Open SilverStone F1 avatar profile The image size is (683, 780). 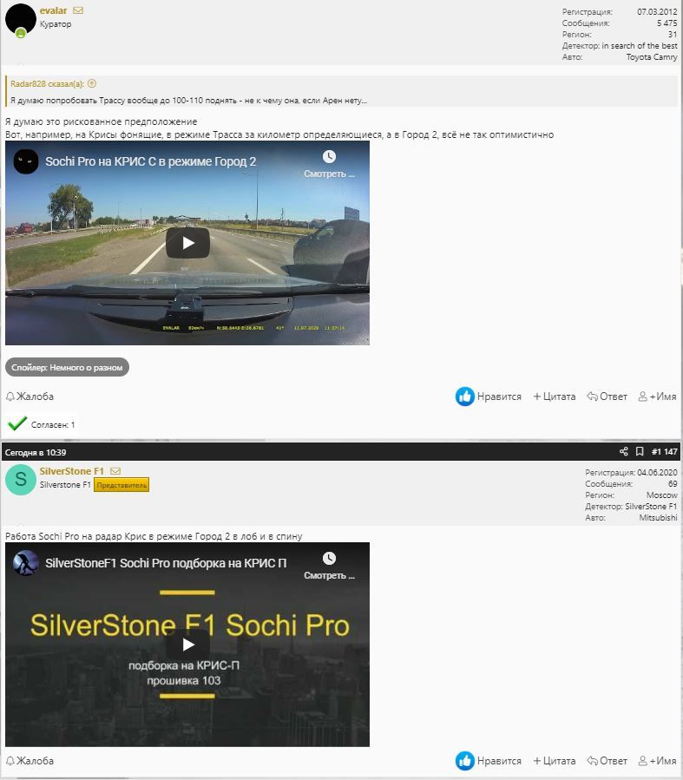21,480
